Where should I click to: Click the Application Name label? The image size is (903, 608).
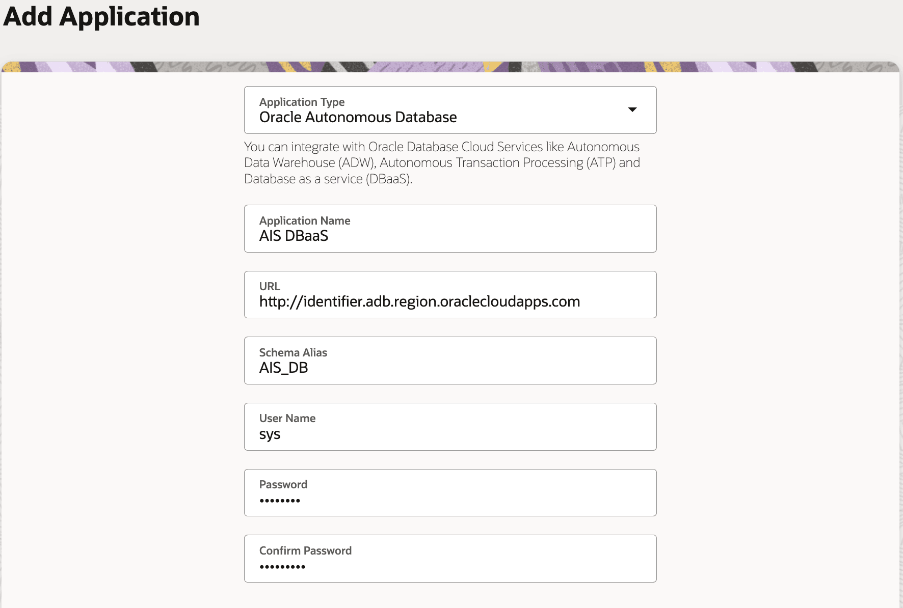[304, 220]
